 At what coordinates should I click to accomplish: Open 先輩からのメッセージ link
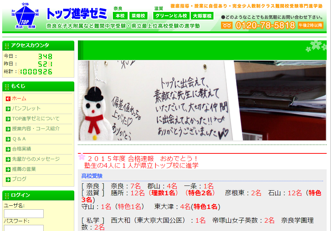[36, 159]
